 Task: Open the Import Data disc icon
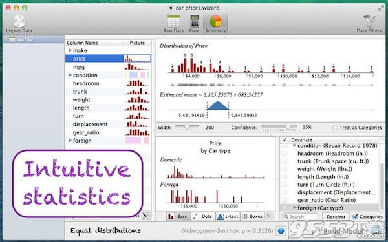point(19,21)
